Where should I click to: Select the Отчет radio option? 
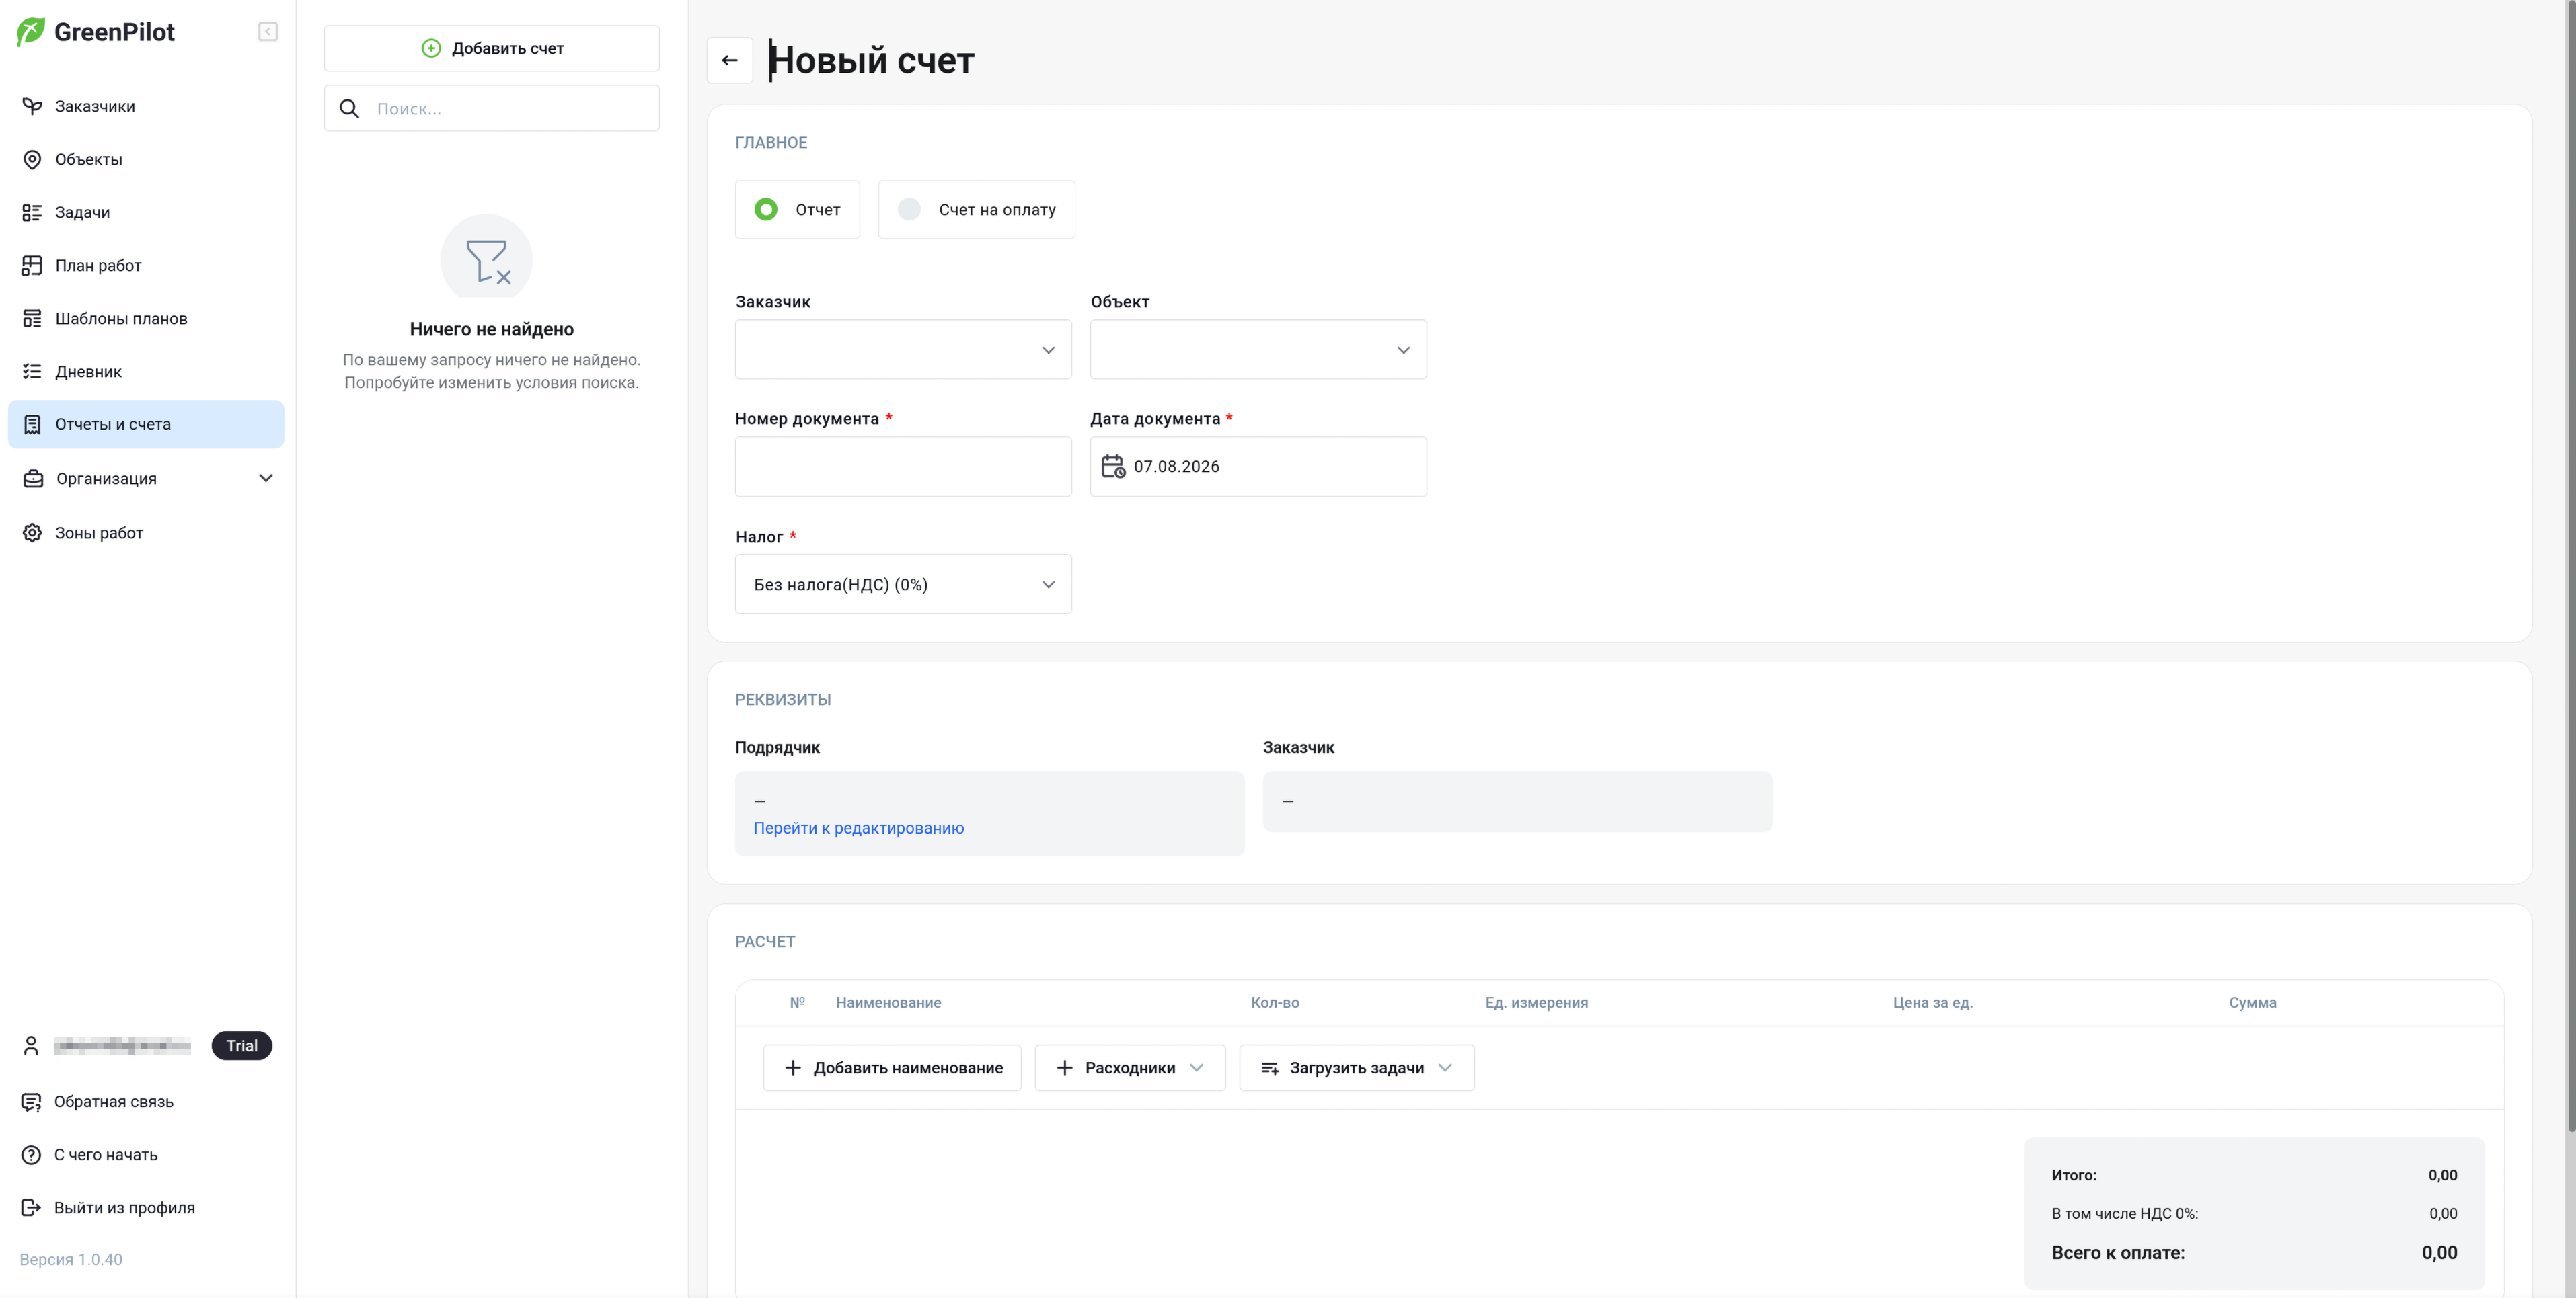click(797, 210)
